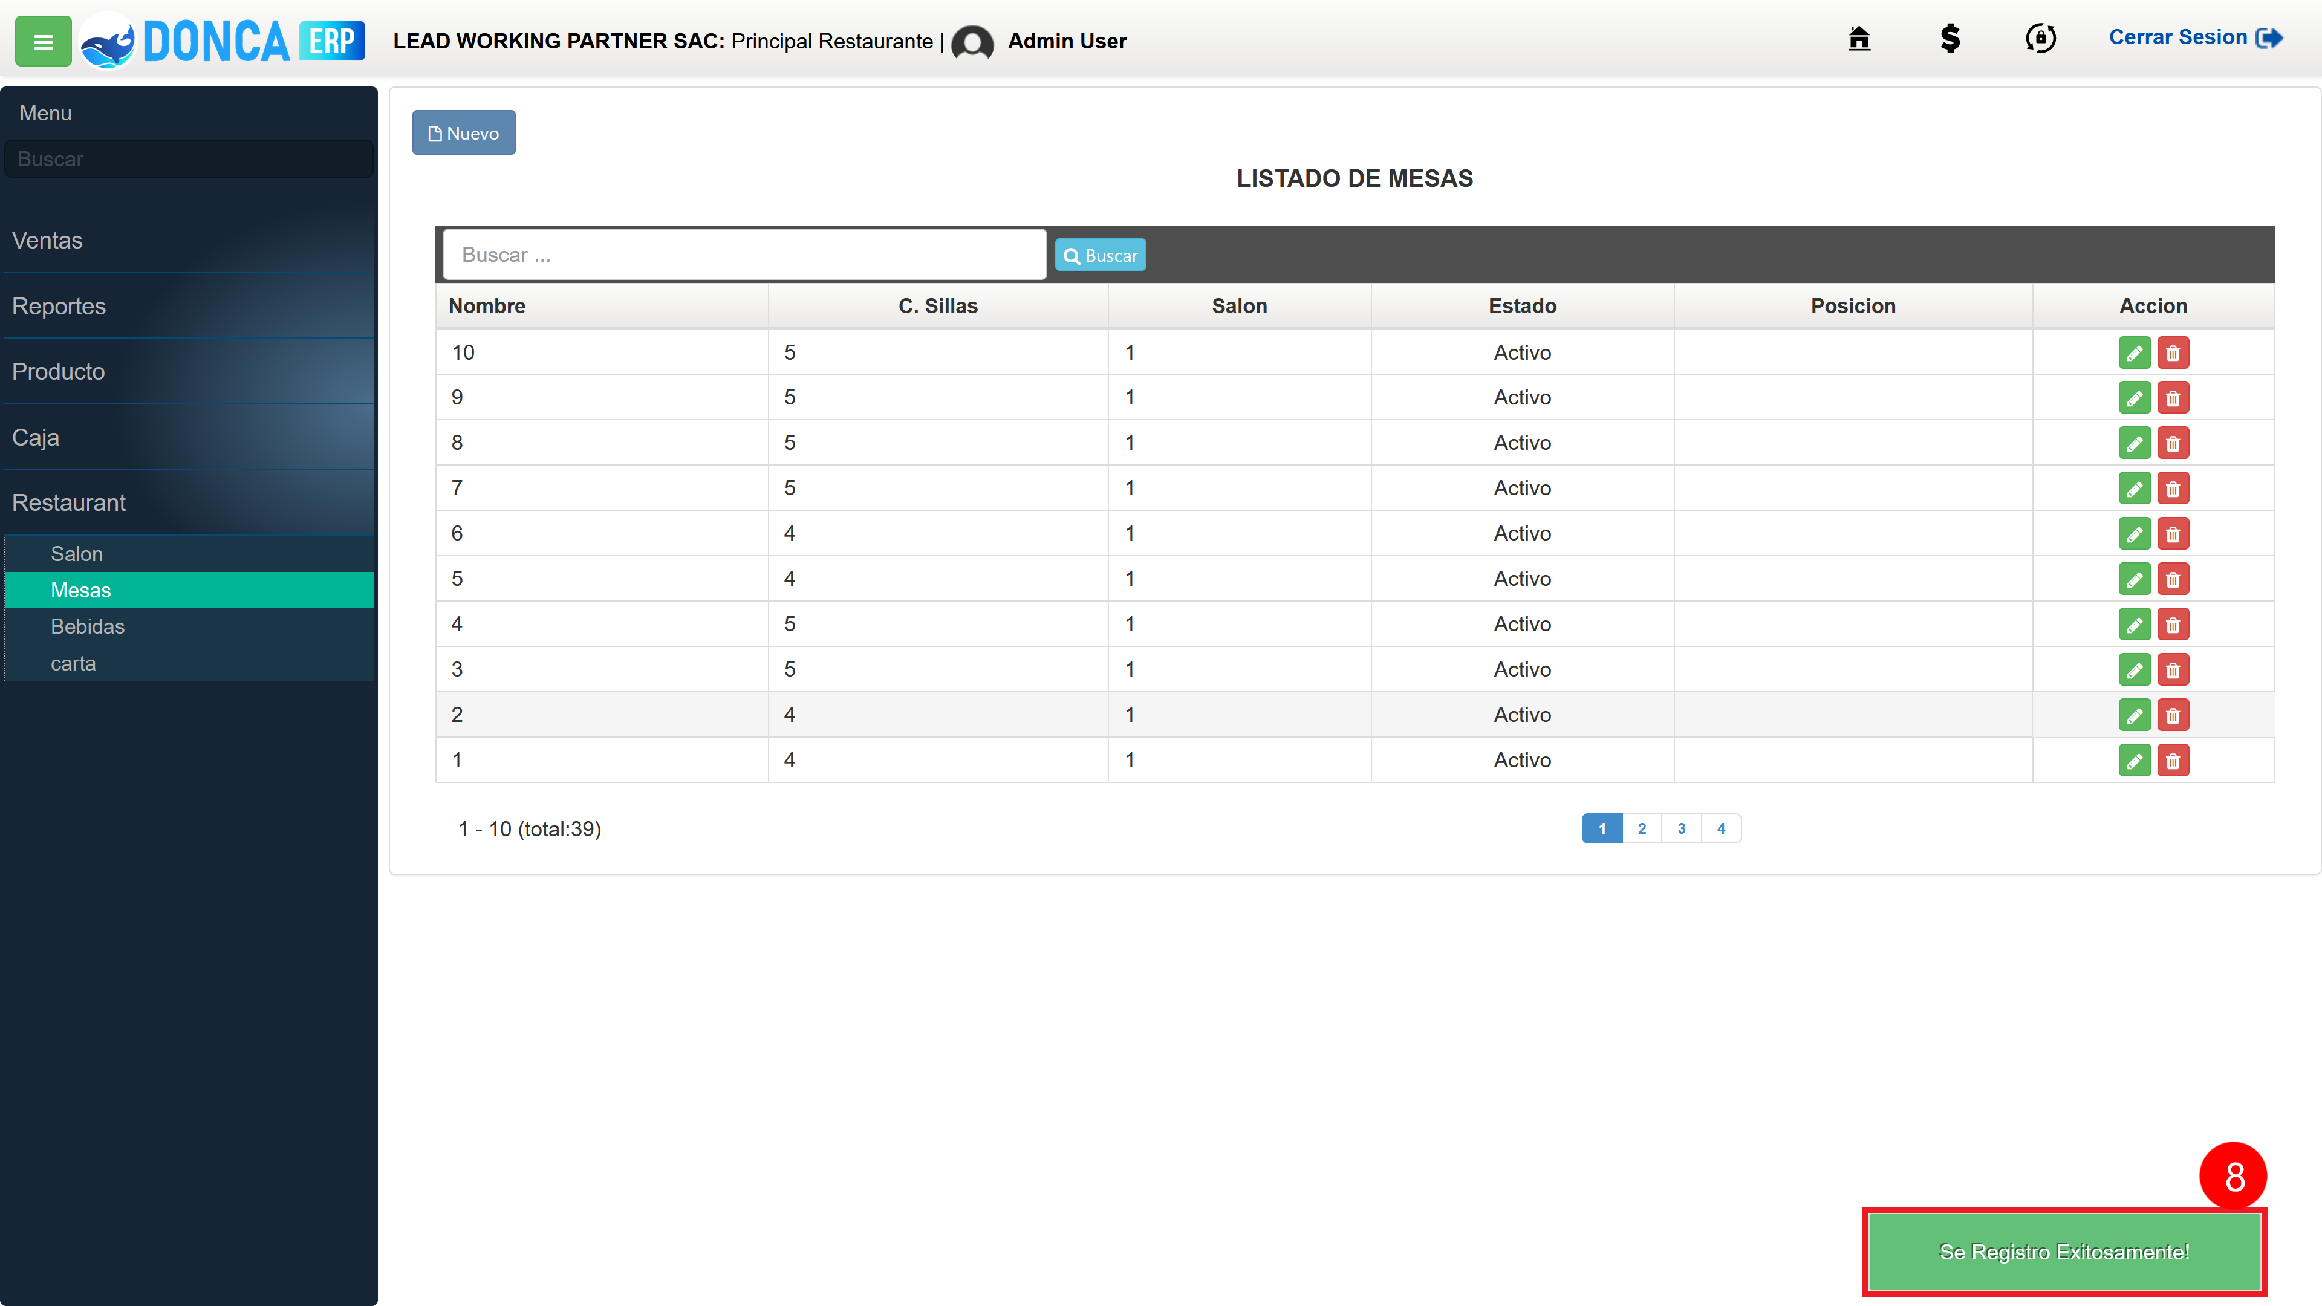Click the lock refresh icon in header
The width and height of the screenshot is (2322, 1306).
(2041, 39)
